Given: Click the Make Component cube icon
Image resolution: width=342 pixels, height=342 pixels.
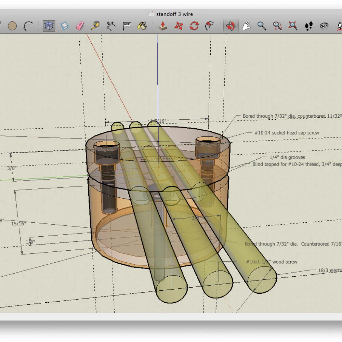Looking at the screenshot, I should [49, 26].
